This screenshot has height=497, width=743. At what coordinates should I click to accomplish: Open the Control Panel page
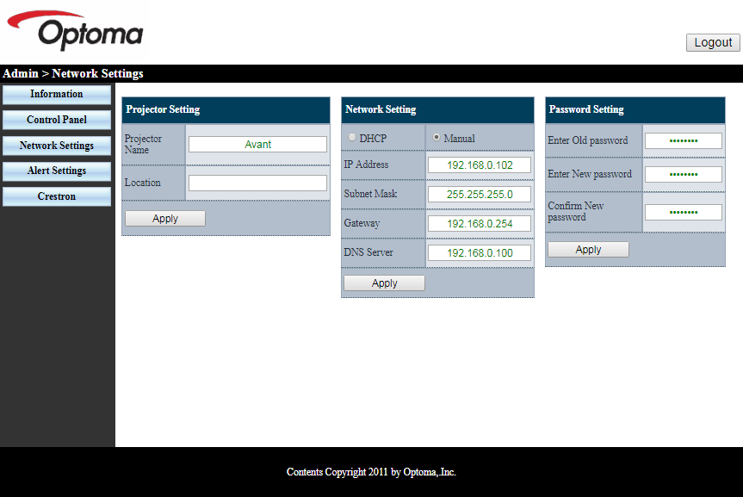tap(57, 120)
